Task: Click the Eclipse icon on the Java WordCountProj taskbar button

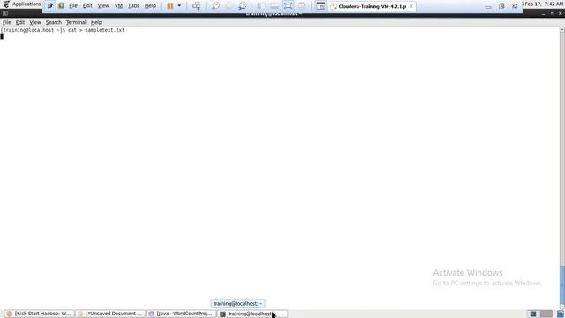Action: tap(152, 314)
